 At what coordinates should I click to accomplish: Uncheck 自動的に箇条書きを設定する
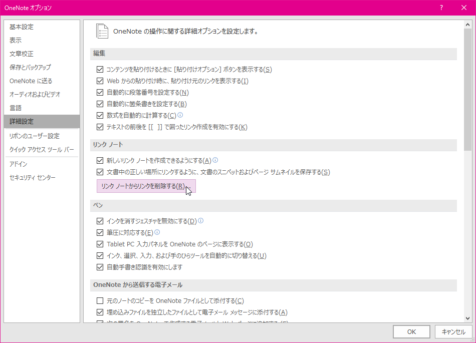click(x=100, y=104)
